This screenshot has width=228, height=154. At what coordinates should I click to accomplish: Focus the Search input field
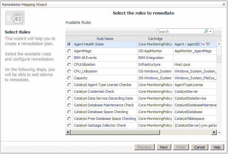(180, 32)
